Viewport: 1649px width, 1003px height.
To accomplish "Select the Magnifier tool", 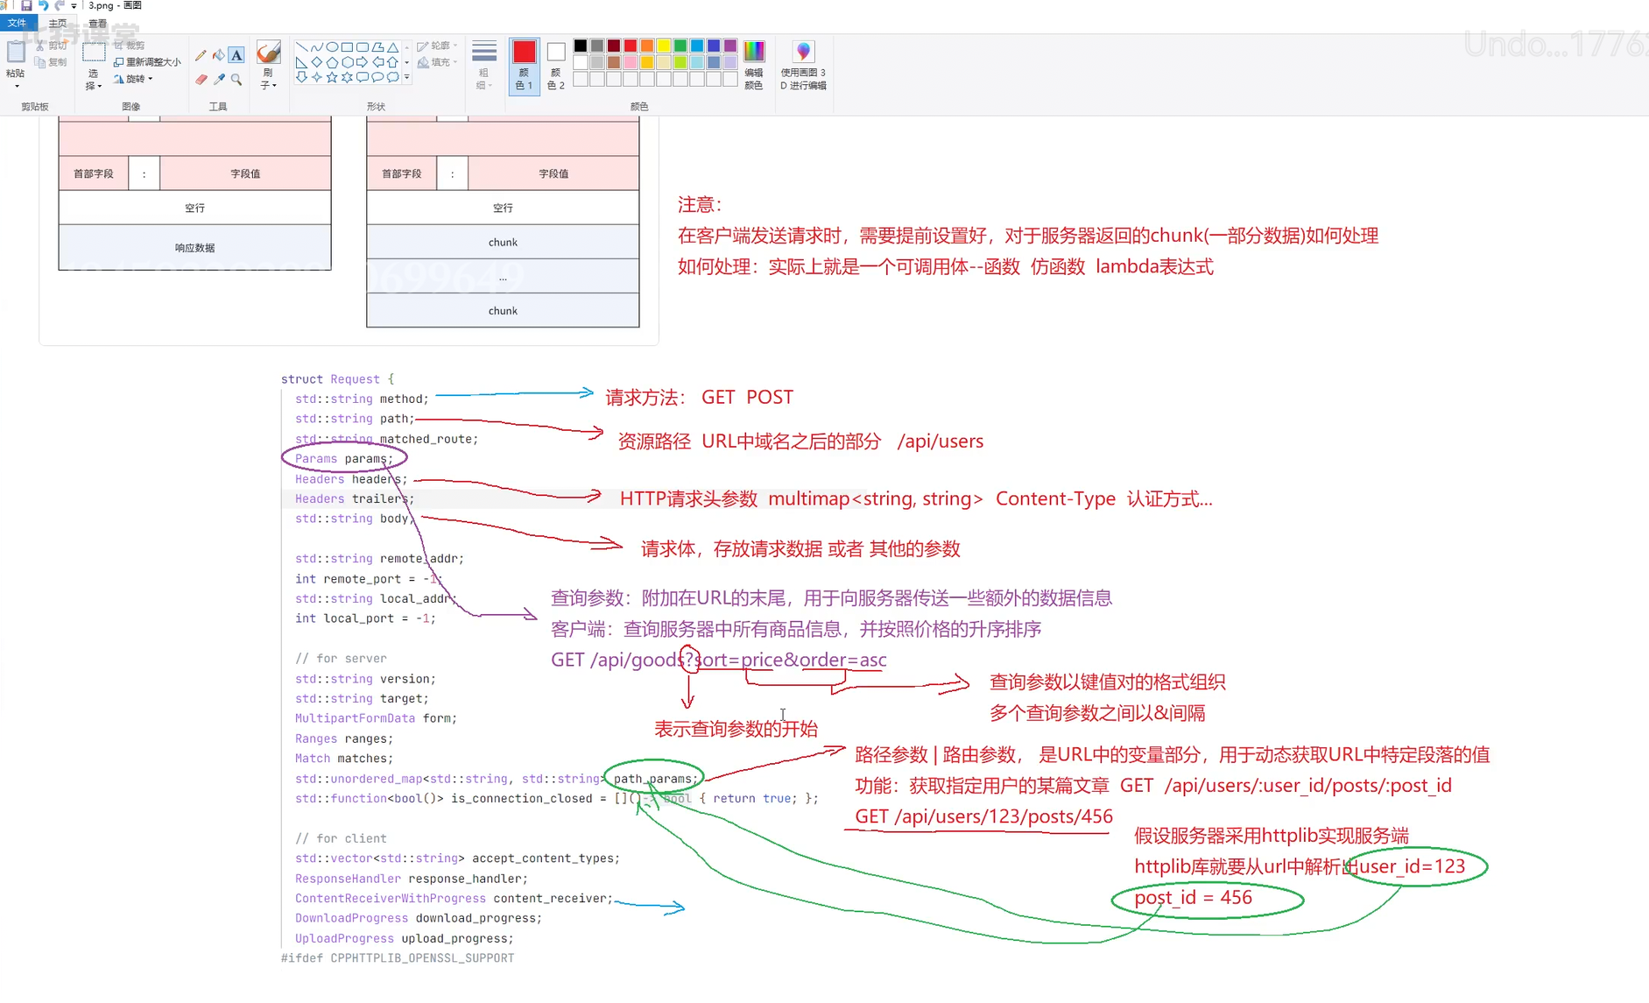I will click(x=235, y=80).
